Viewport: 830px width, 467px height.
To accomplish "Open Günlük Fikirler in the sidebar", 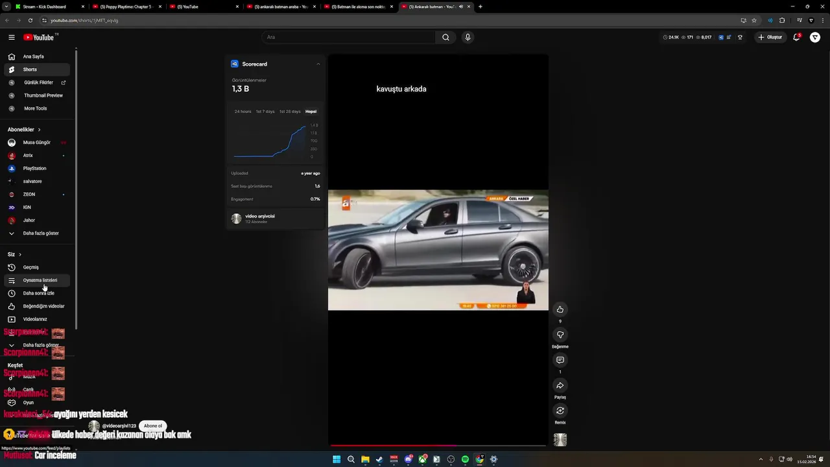I will point(37,82).
